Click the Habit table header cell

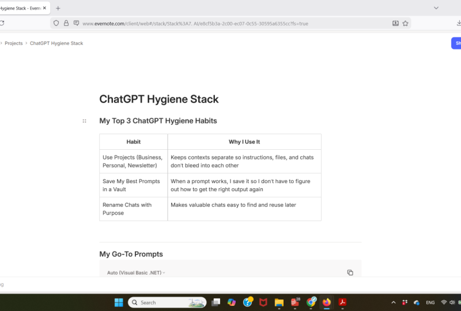click(134, 142)
